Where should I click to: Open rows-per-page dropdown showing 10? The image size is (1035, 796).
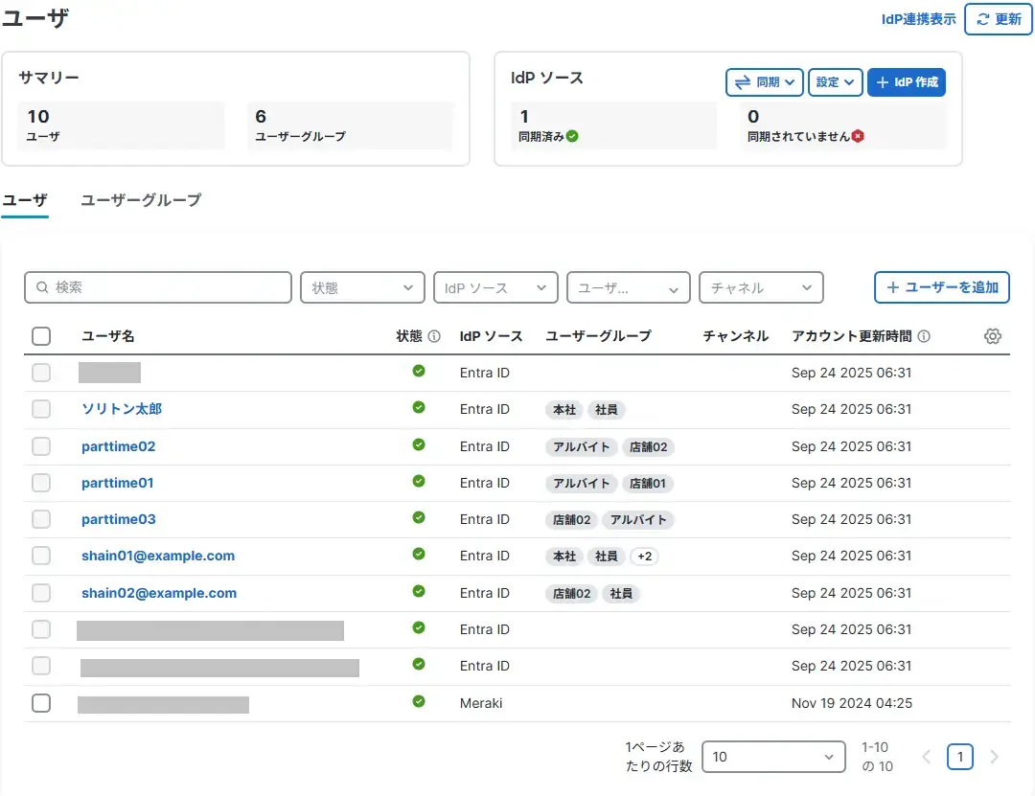pos(773,757)
